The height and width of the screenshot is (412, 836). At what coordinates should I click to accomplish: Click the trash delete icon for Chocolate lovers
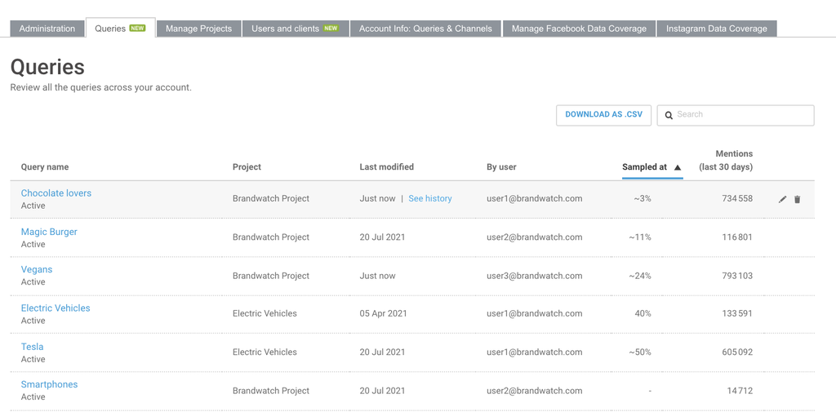(798, 199)
